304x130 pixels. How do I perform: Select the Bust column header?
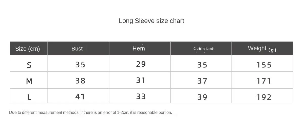tap(77, 48)
